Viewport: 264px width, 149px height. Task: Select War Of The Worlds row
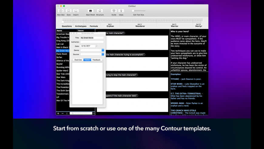63,100
